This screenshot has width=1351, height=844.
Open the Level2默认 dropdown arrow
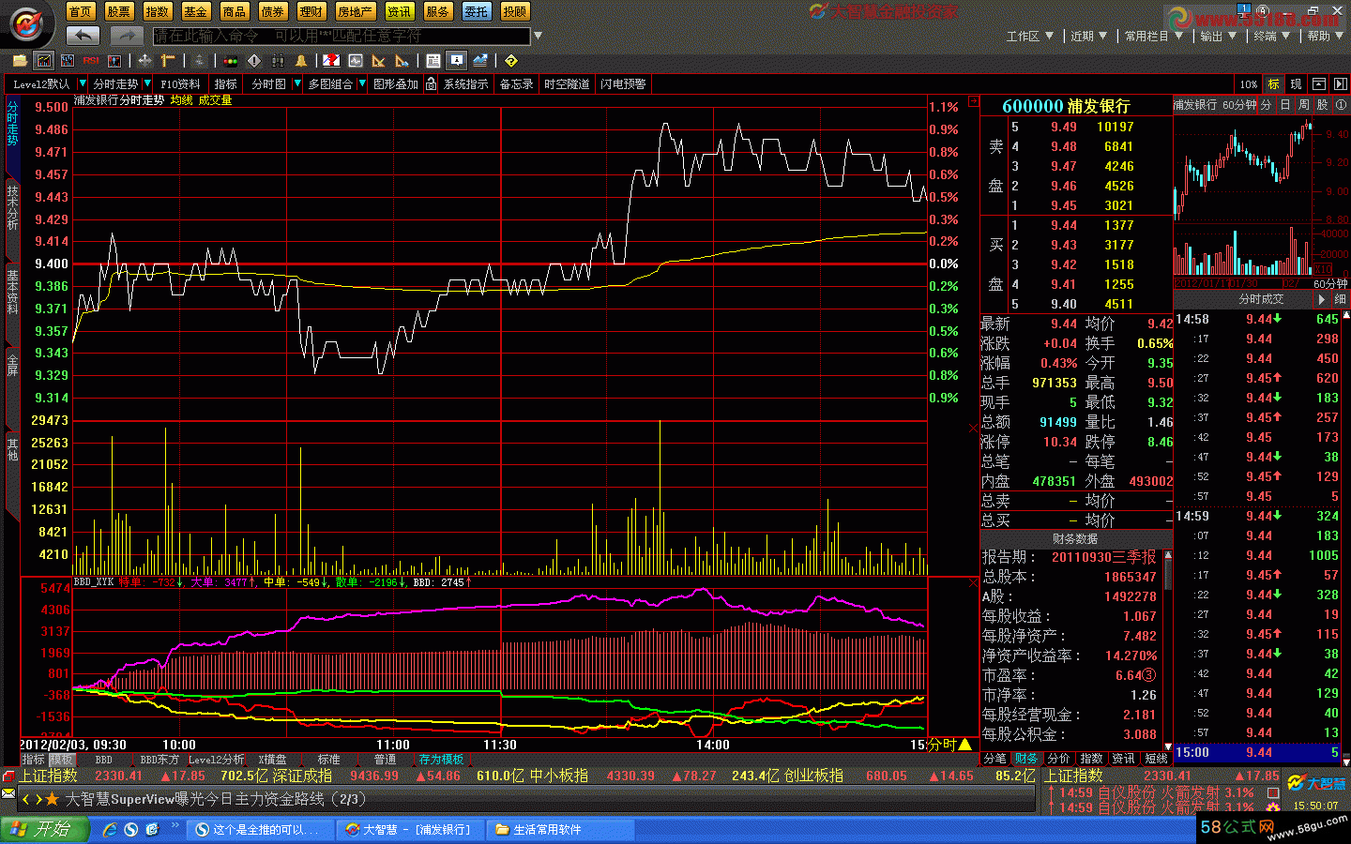point(83,83)
